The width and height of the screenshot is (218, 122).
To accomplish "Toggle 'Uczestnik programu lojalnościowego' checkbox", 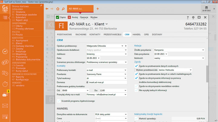I will (59, 102).
